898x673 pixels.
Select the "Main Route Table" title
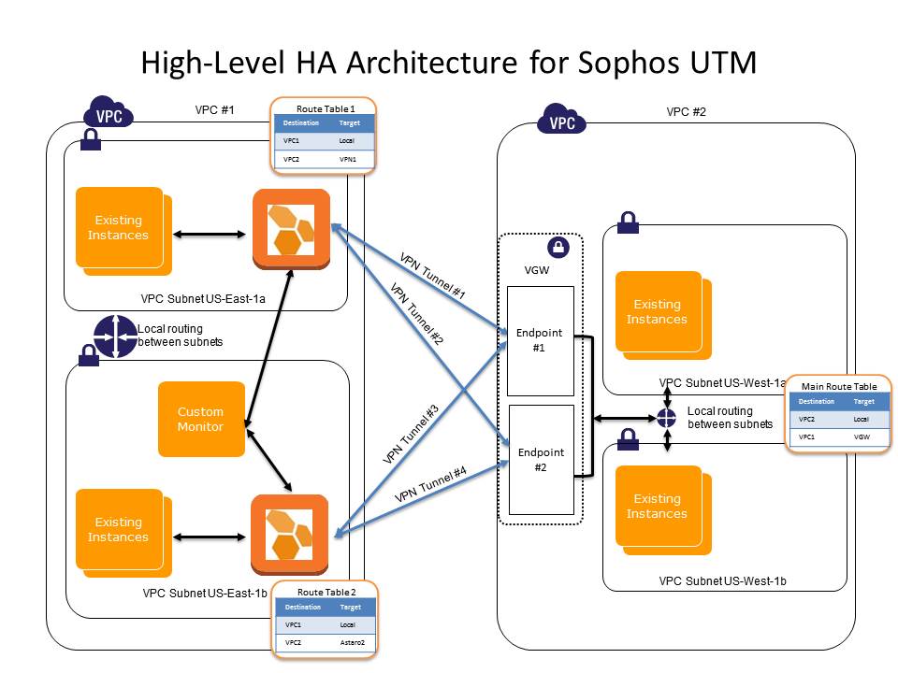[839, 387]
